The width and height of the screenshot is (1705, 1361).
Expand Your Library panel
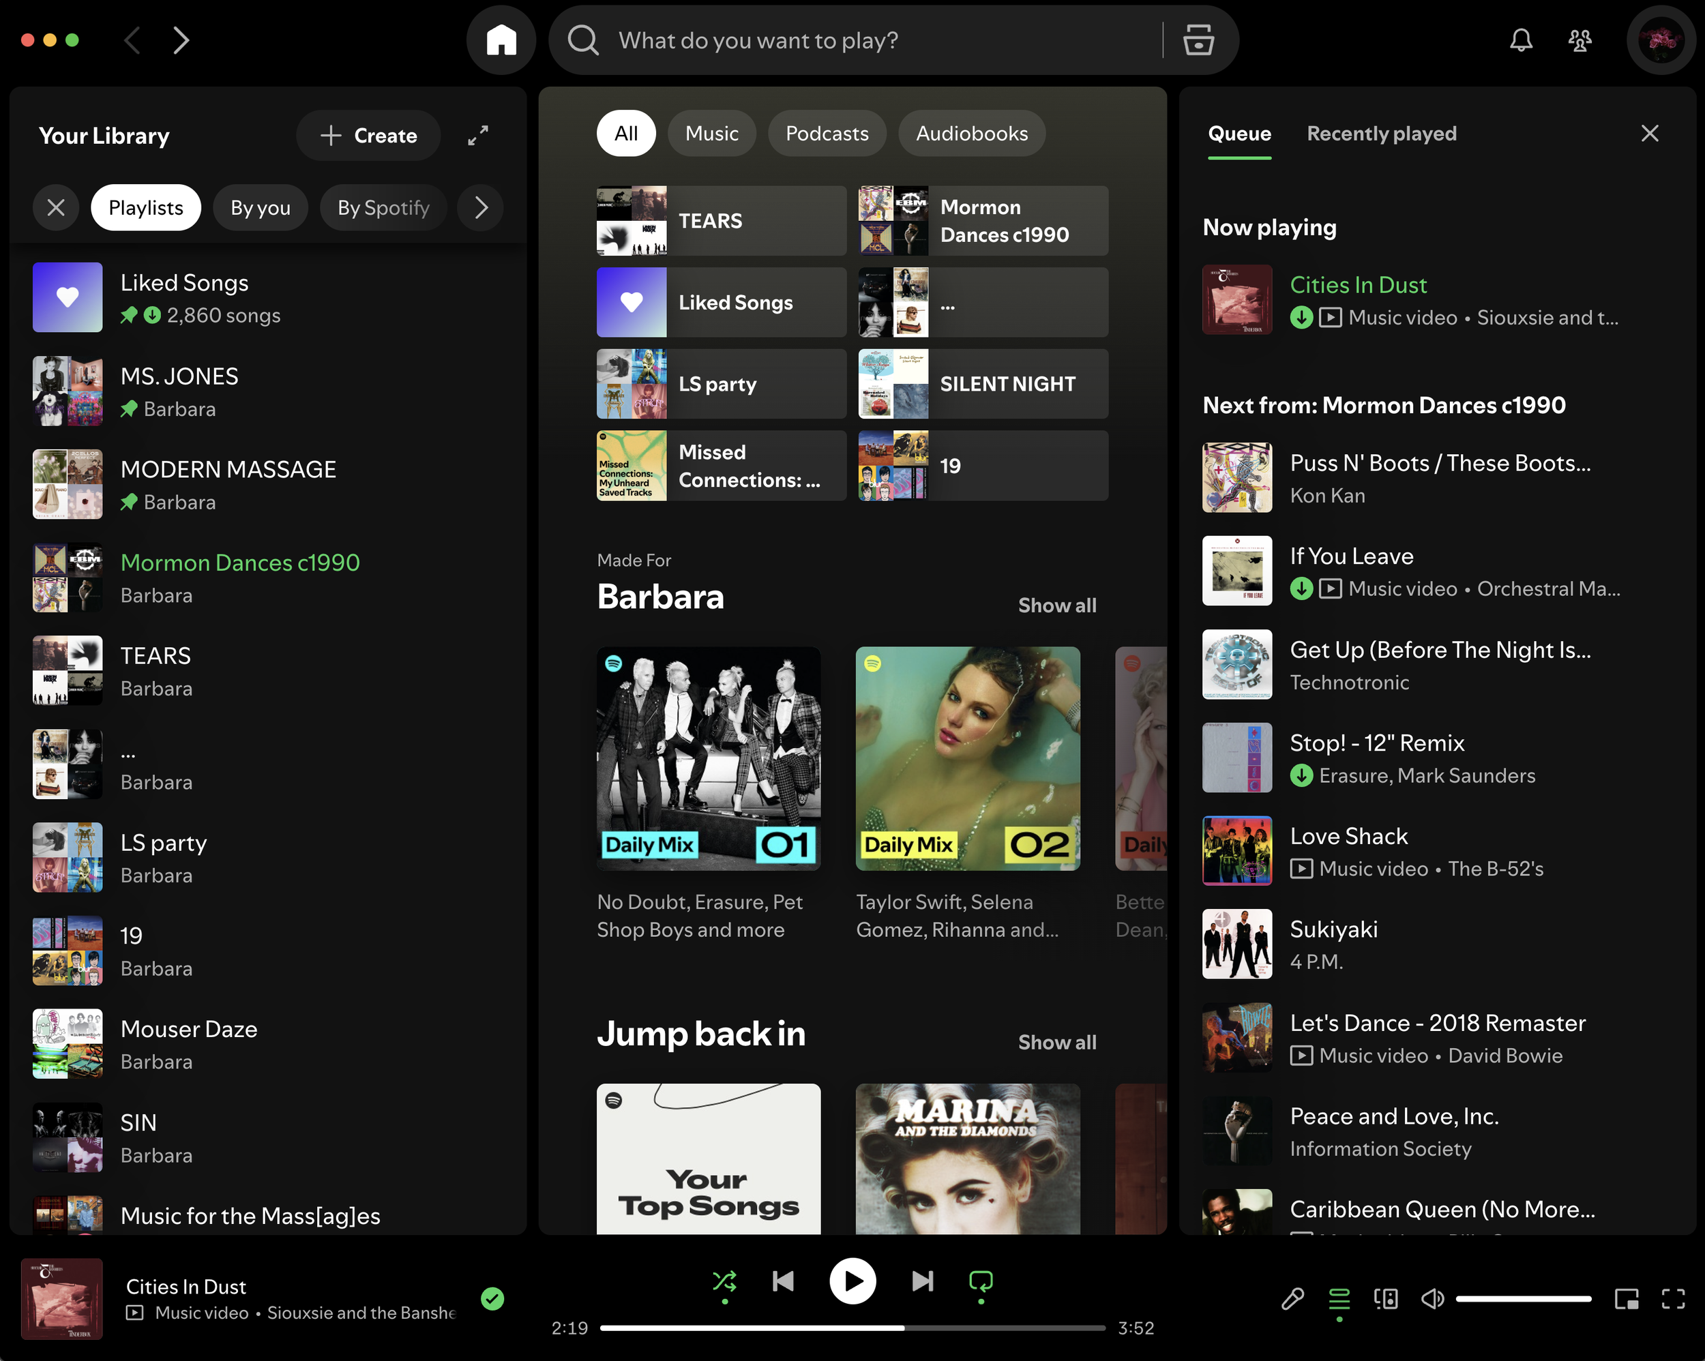coord(477,135)
